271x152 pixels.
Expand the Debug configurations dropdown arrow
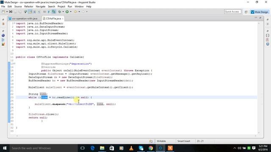point(63,12)
